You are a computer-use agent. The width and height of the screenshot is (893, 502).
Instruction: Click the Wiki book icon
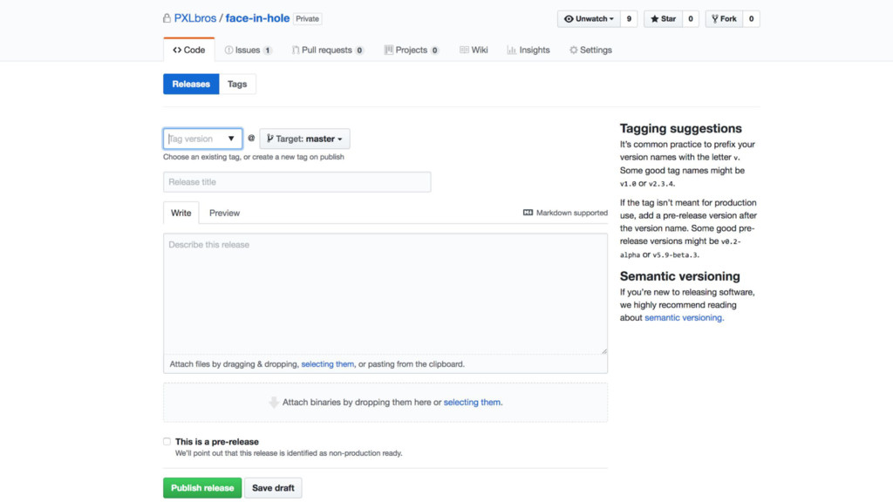coord(464,51)
